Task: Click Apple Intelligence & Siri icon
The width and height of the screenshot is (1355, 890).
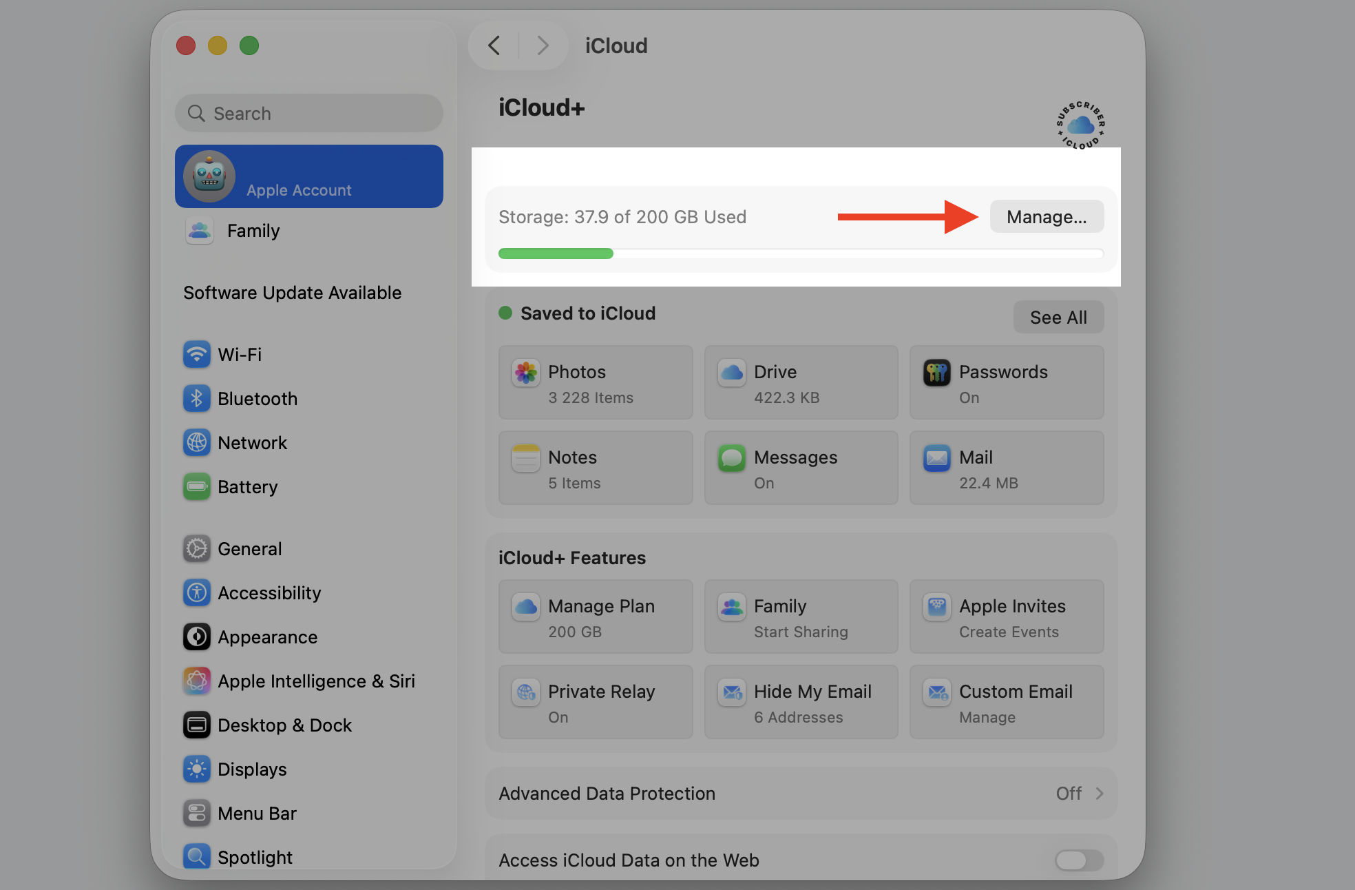Action: coord(197,681)
